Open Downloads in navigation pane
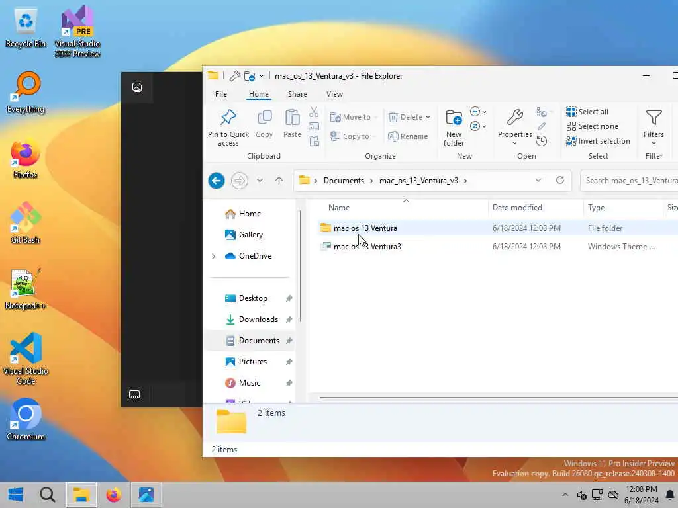The height and width of the screenshot is (508, 678). coord(252,319)
